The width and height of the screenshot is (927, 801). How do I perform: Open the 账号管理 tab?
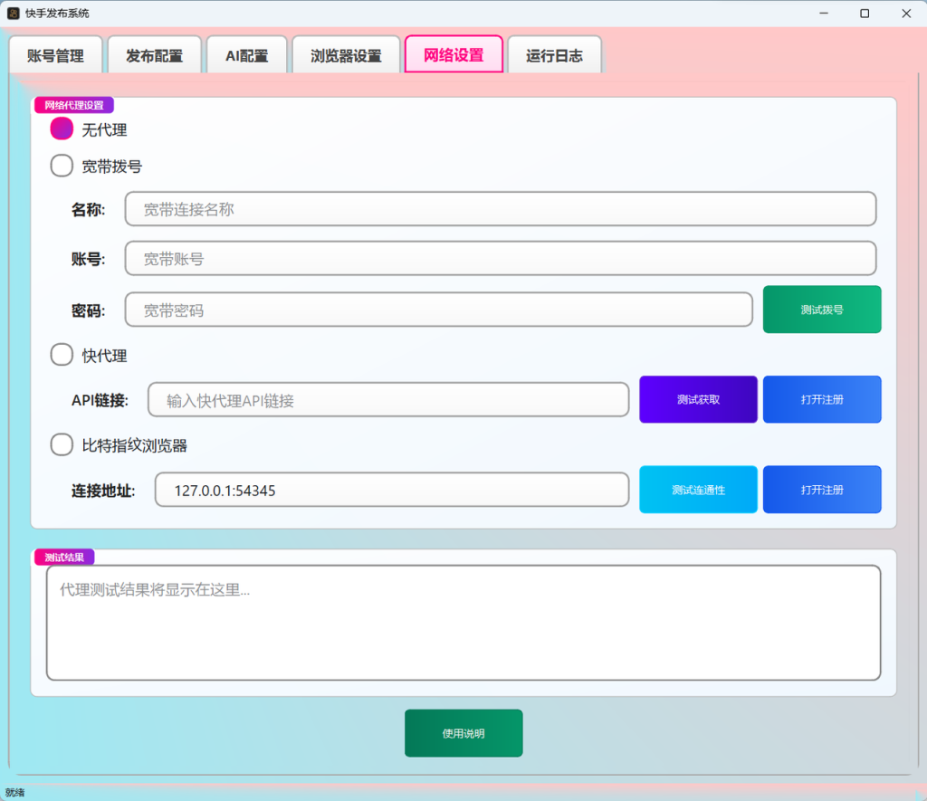(55, 55)
